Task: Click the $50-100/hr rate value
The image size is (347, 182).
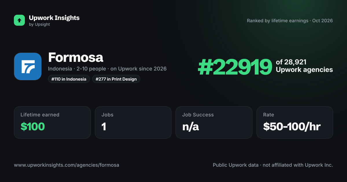Action: (292, 127)
